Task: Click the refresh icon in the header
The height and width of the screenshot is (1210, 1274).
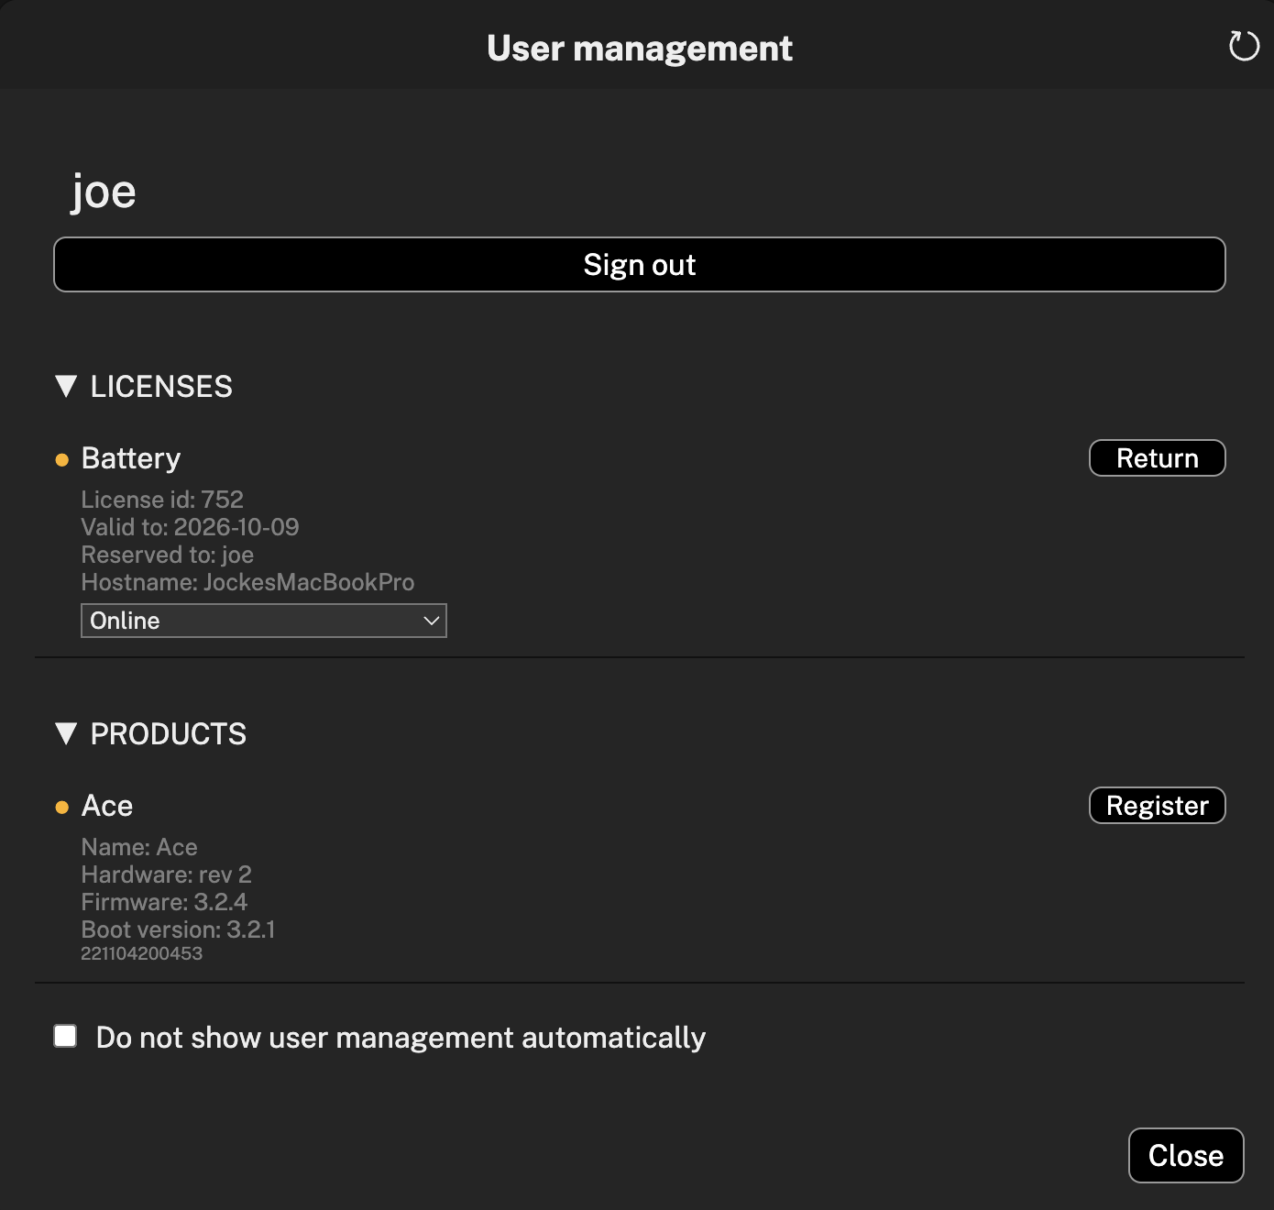Action: click(x=1244, y=46)
